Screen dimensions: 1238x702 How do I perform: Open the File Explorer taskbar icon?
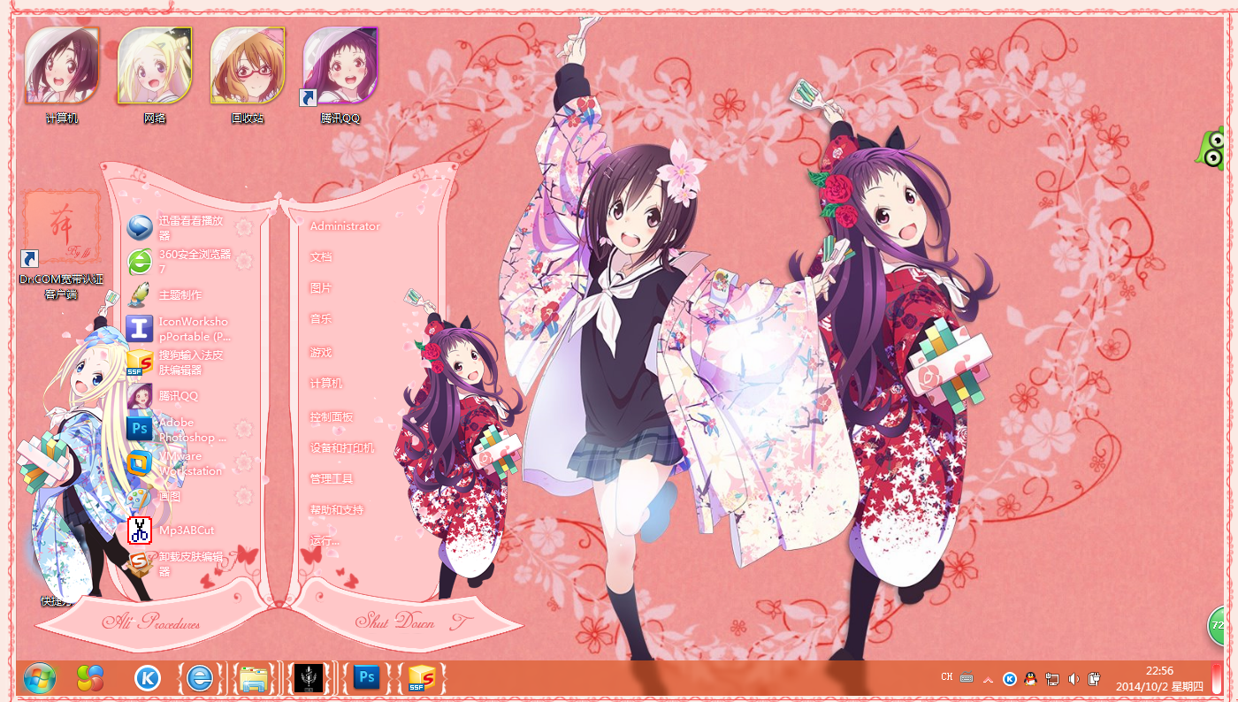pyautogui.click(x=255, y=678)
